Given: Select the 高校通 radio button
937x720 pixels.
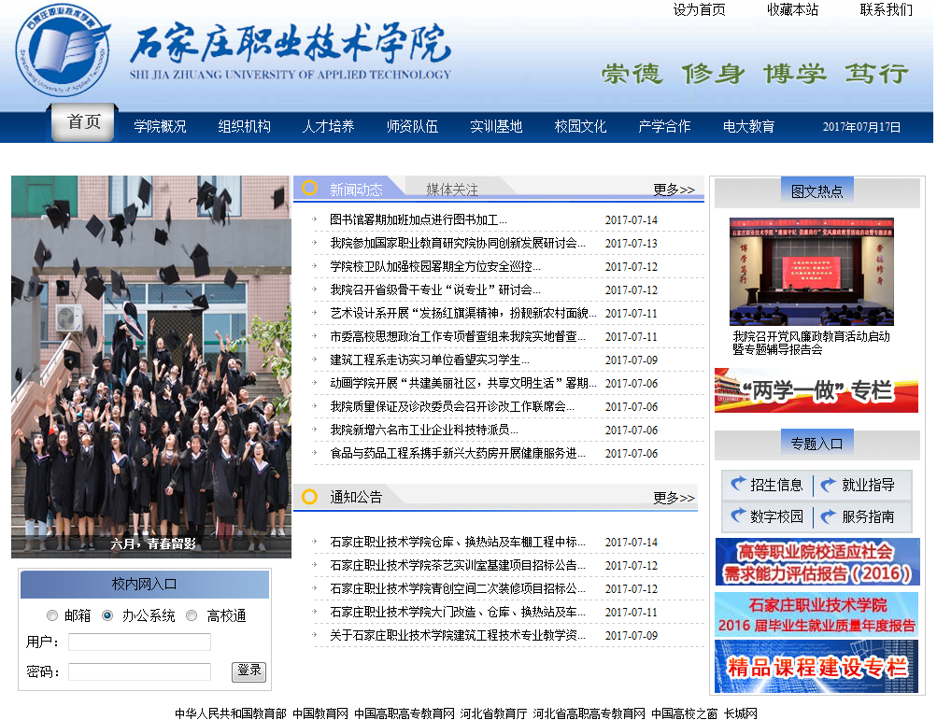Looking at the screenshot, I should click(x=192, y=615).
